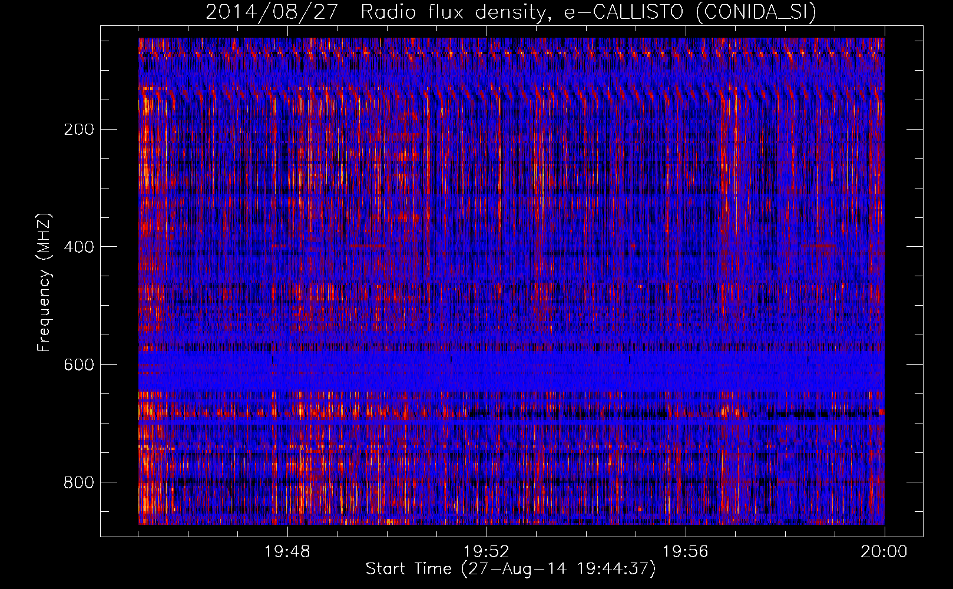The width and height of the screenshot is (953, 589).
Task: Click the plot title date 2014/08/27
Action: [x=272, y=12]
